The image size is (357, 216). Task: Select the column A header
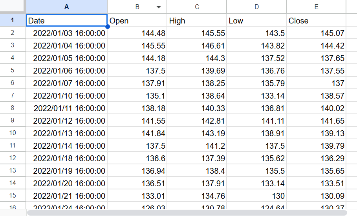(66, 7)
